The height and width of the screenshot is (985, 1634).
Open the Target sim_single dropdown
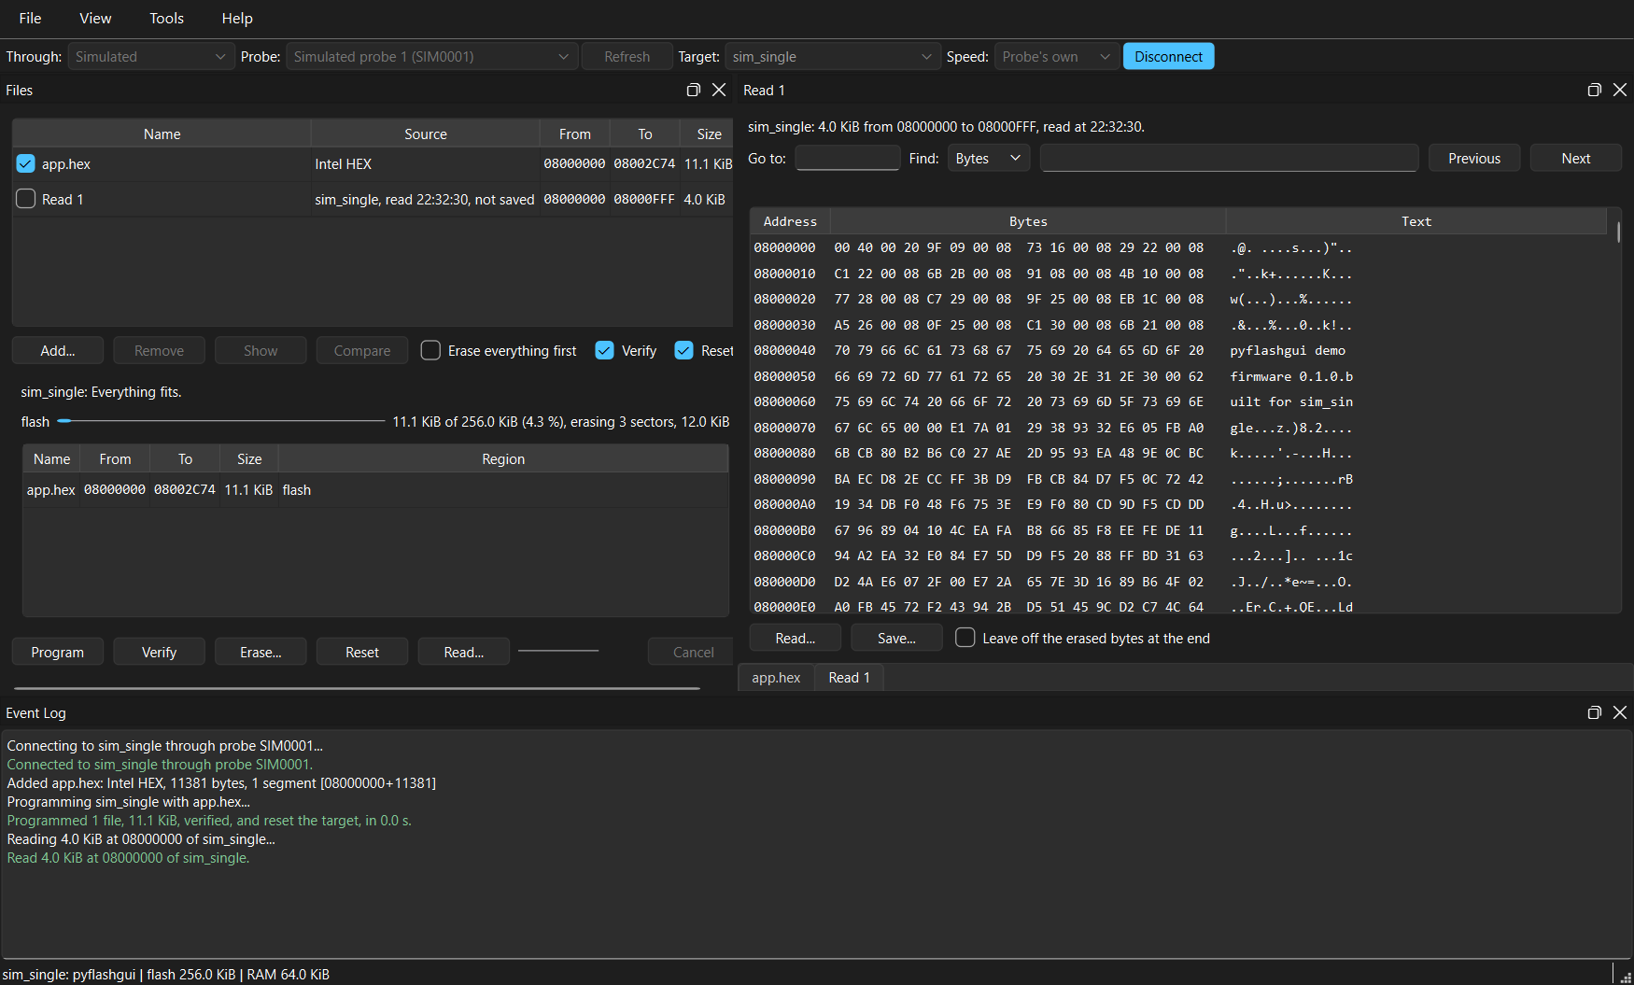pos(833,57)
